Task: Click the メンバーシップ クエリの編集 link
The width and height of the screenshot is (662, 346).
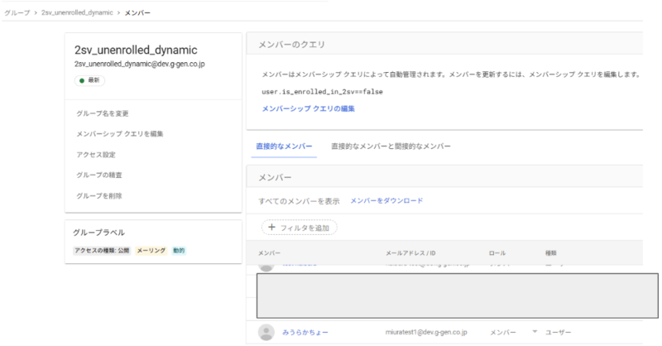Action: tap(308, 108)
